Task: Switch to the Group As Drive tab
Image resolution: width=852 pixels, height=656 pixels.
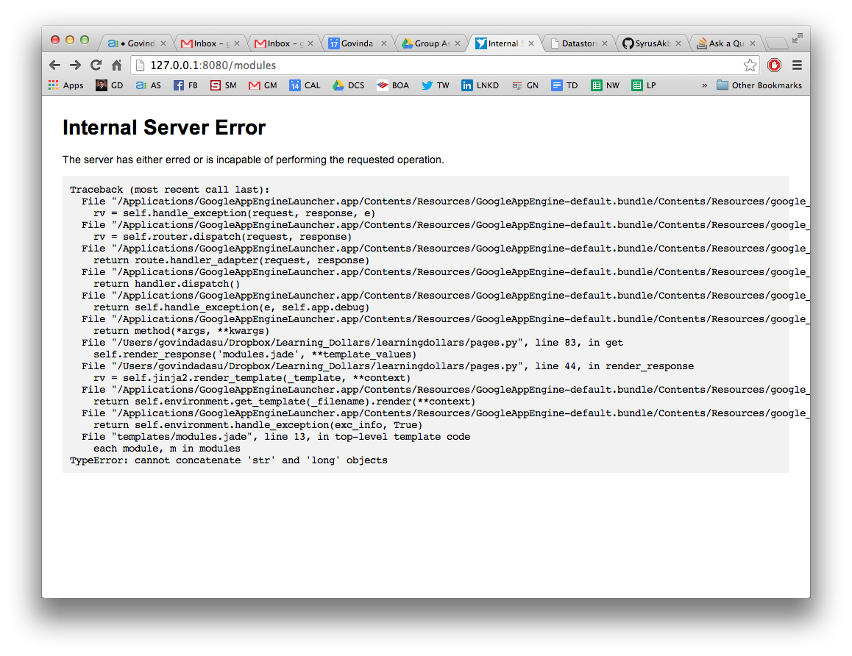Action: [431, 43]
